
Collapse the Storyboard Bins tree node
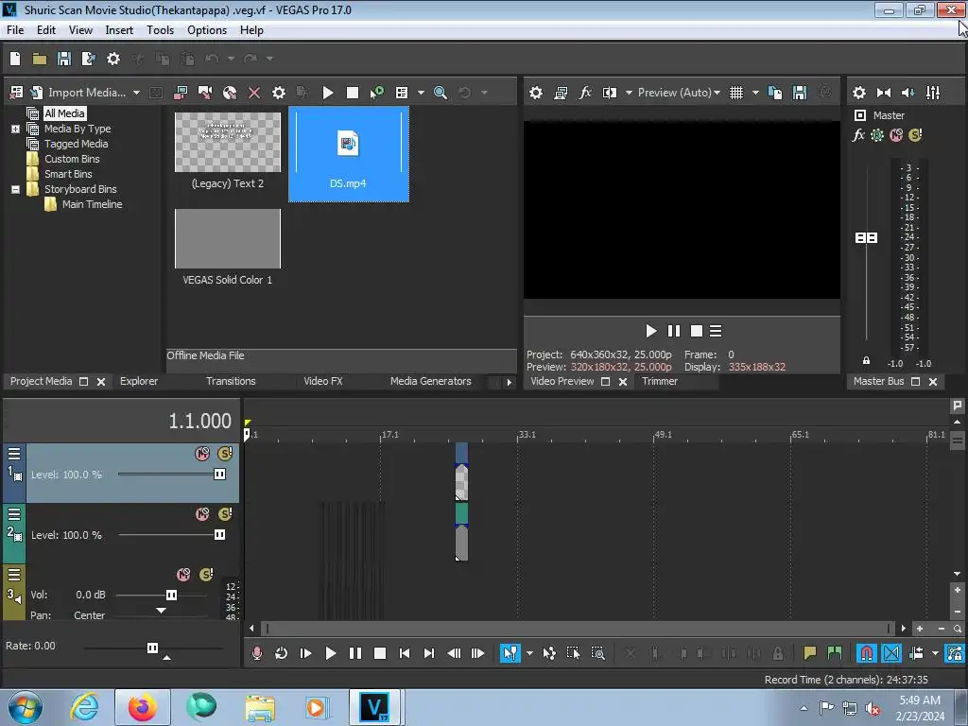(x=15, y=189)
